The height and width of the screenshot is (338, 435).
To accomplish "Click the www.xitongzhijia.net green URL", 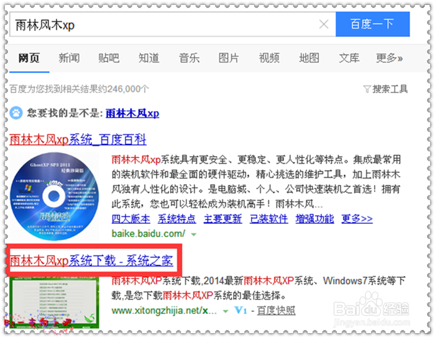I will 164,311.
